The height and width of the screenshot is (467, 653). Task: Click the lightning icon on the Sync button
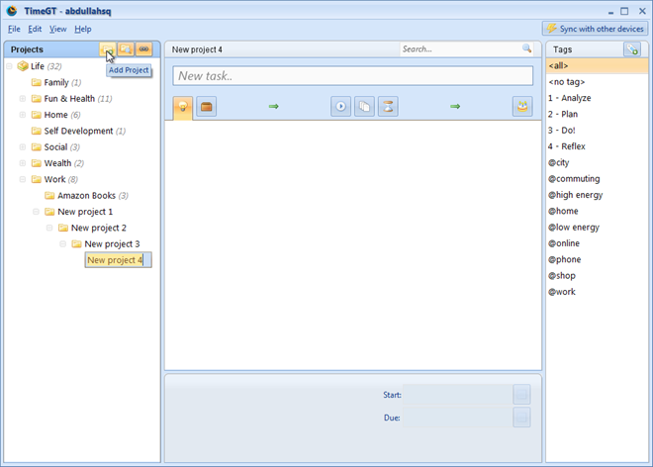pos(552,29)
